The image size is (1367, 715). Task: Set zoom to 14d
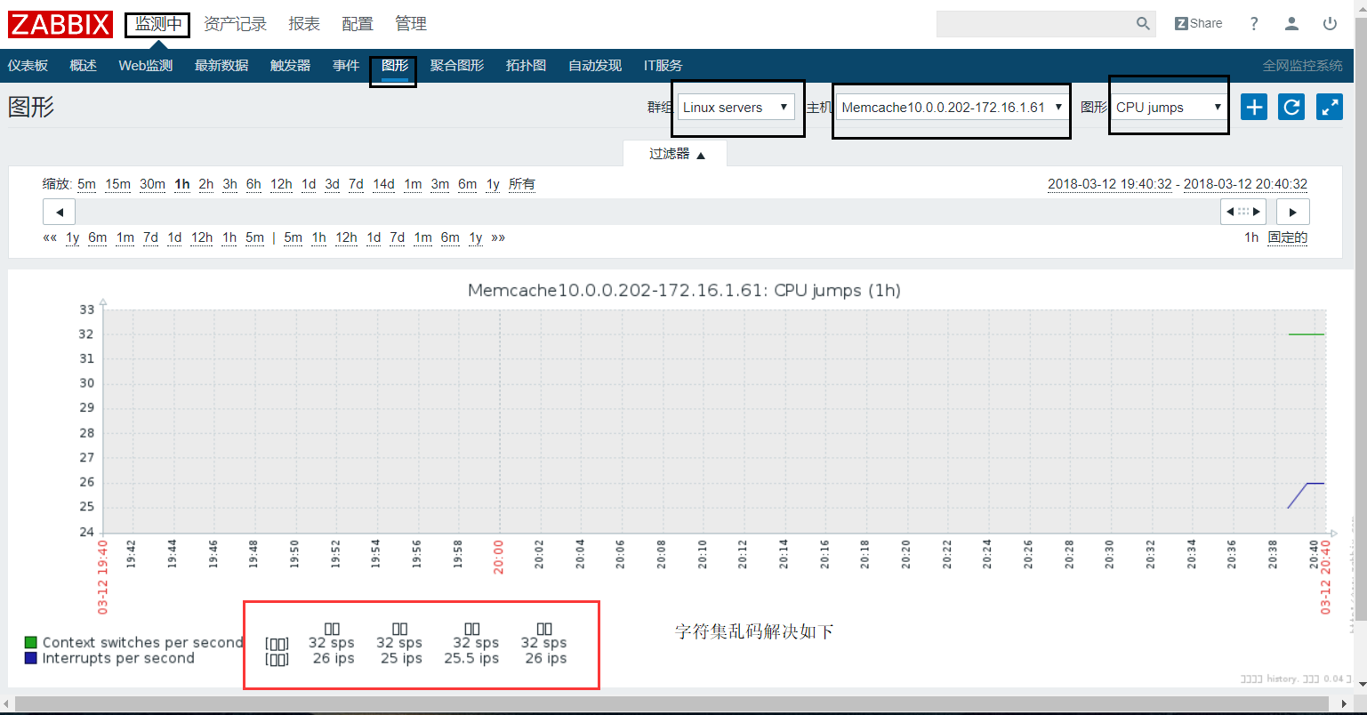coord(383,184)
